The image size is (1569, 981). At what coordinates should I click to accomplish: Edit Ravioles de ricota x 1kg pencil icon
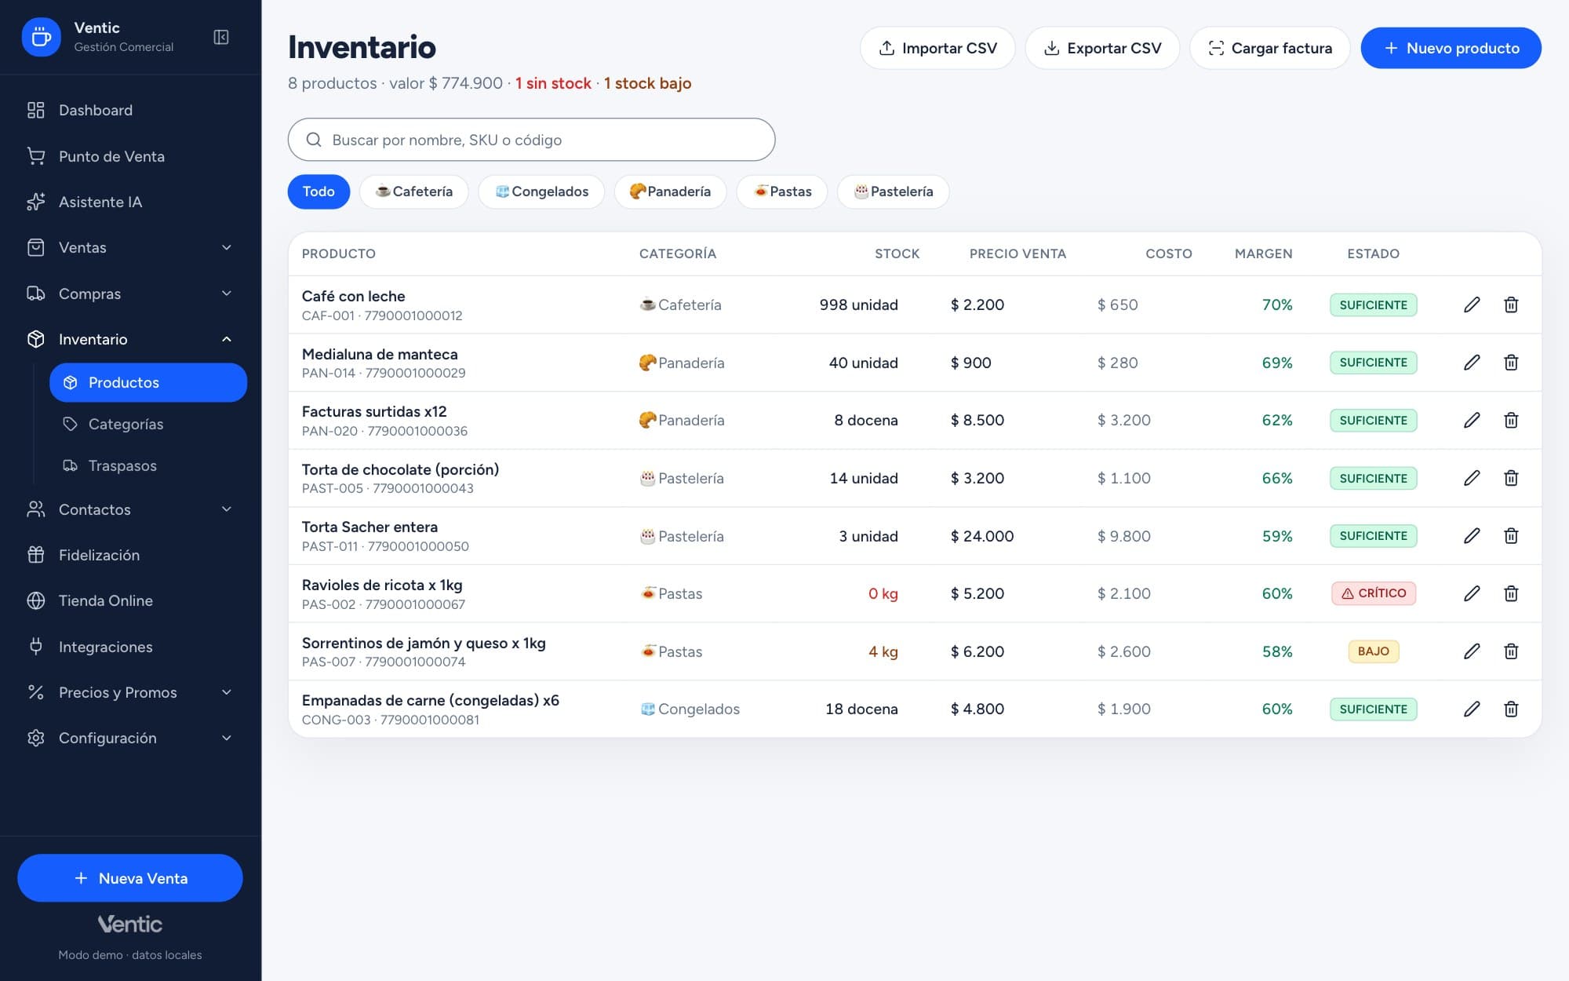pos(1472,593)
